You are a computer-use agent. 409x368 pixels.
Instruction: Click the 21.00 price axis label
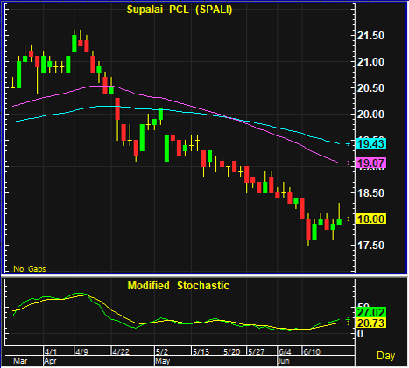pyautogui.click(x=370, y=62)
